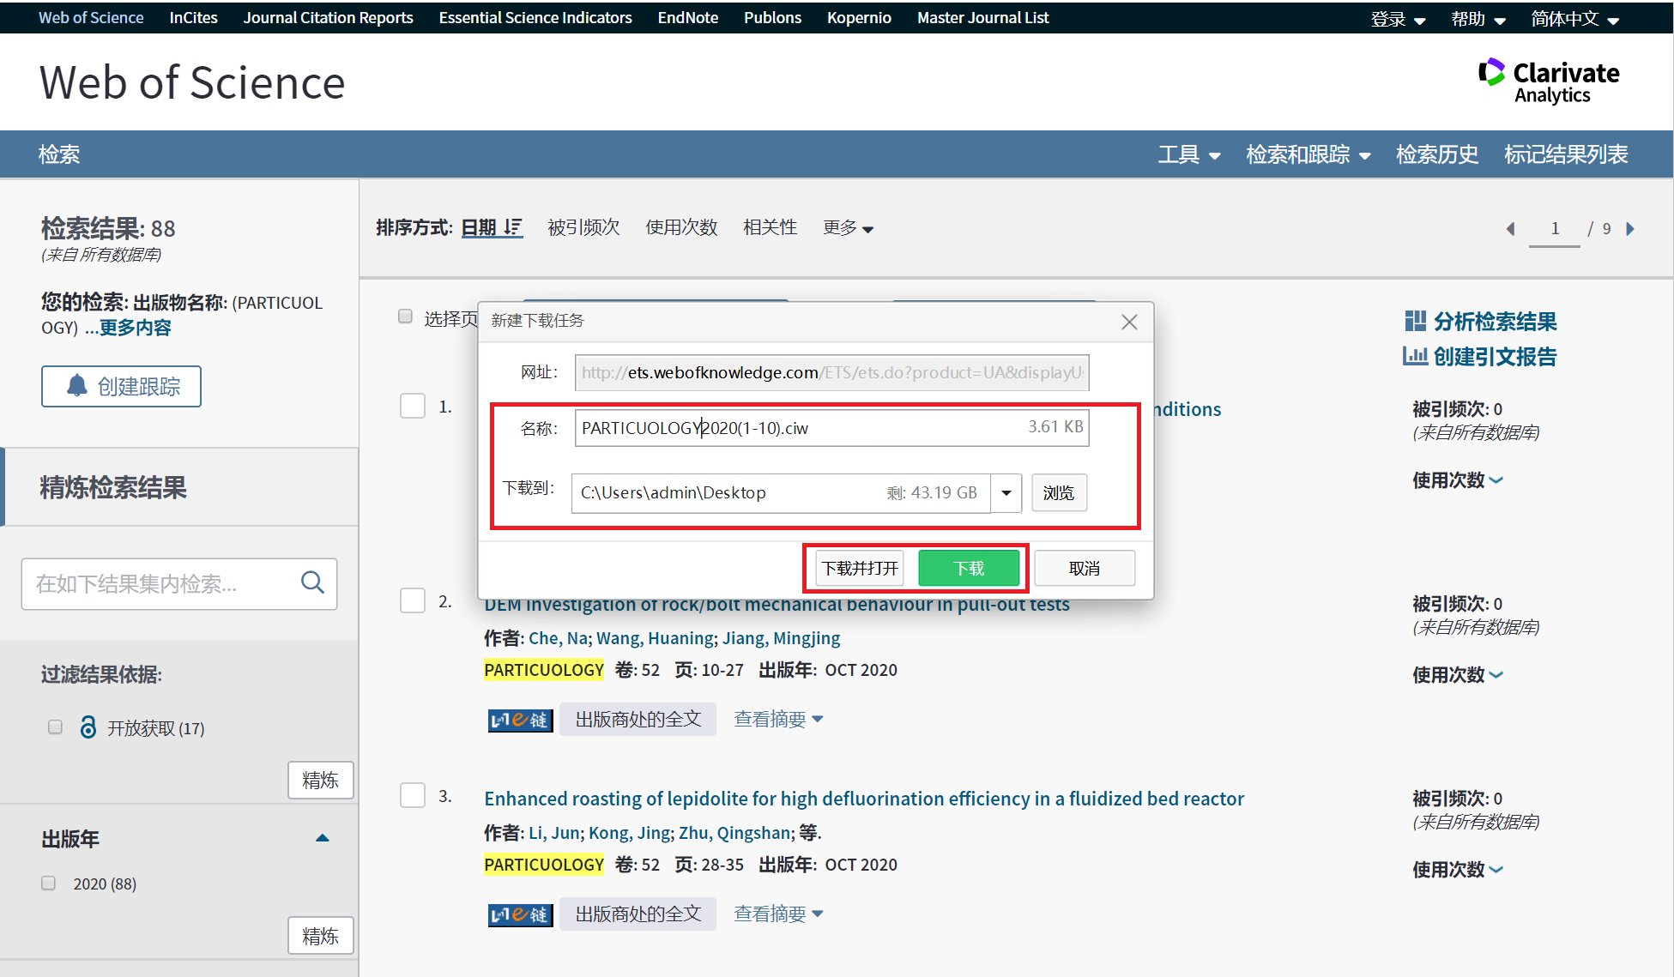This screenshot has height=977, width=1674.
Task: Click the 创建引文报告 chart icon
Action: [x=1415, y=356]
